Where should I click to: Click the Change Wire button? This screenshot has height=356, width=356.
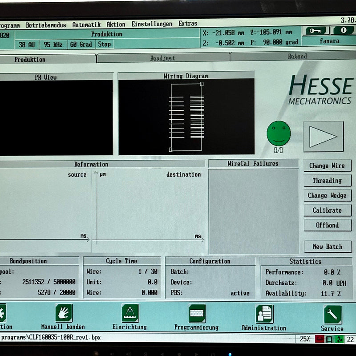click(x=328, y=166)
